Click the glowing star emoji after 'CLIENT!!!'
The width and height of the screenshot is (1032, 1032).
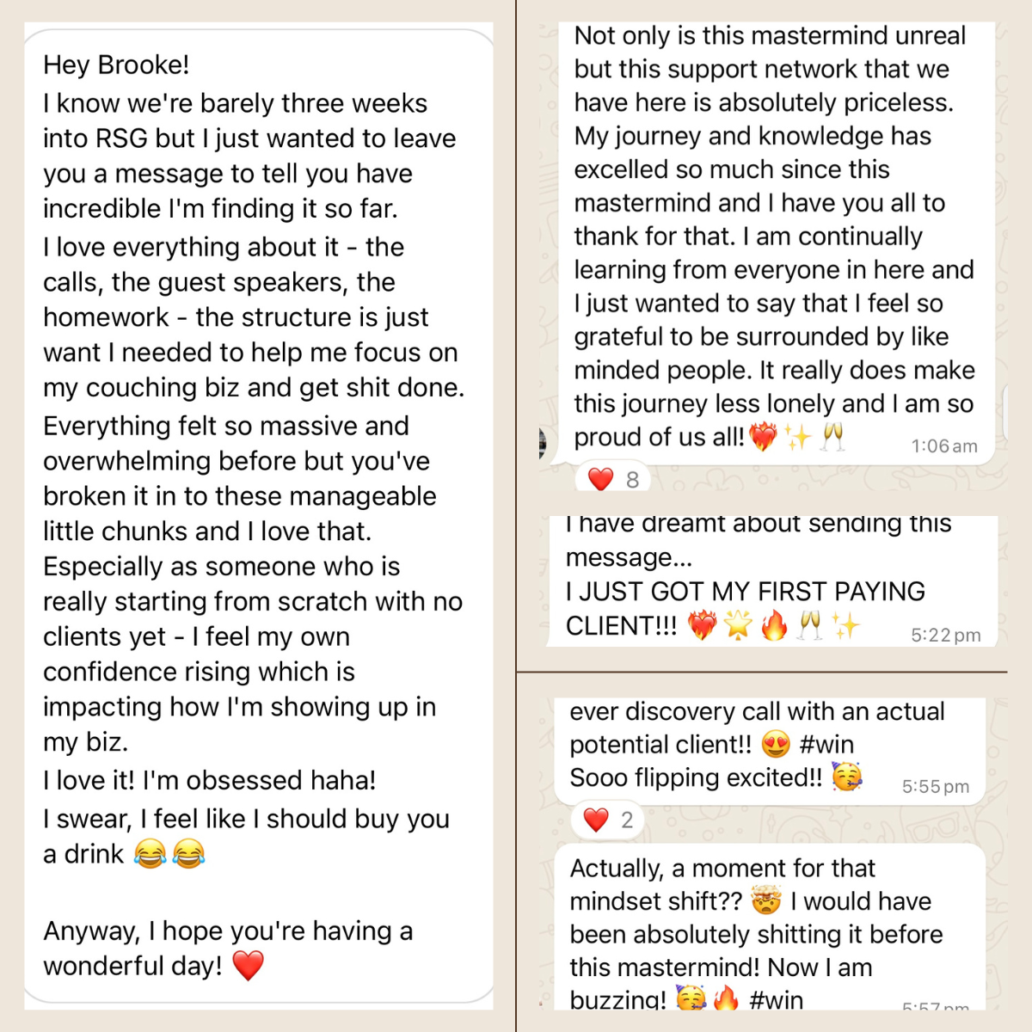[x=738, y=626]
